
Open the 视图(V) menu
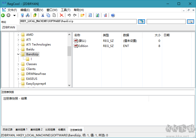point(38,10)
